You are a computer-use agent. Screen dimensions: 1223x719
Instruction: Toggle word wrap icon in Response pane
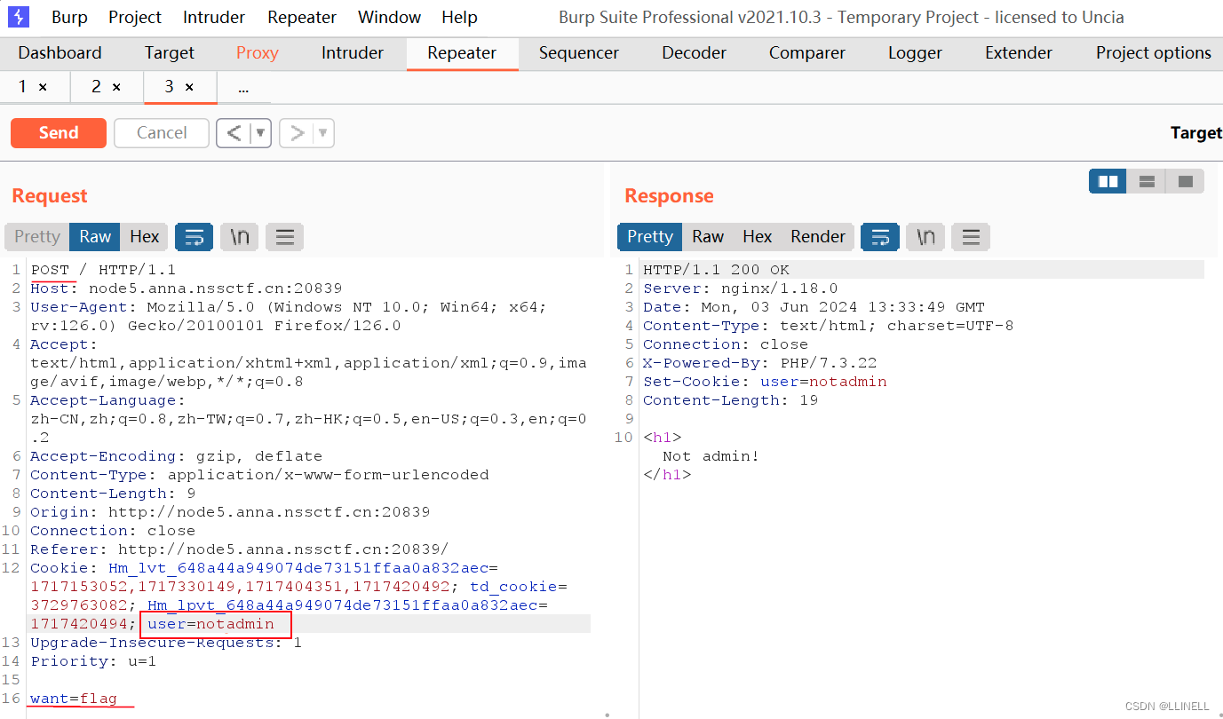pos(880,236)
